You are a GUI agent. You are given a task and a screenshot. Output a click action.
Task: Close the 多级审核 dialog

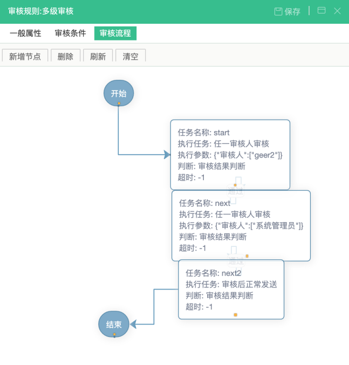pyautogui.click(x=337, y=11)
